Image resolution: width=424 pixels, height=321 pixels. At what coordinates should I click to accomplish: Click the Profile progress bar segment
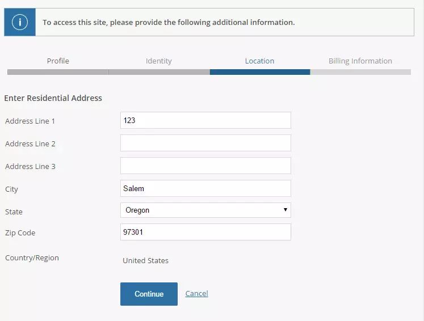(58, 72)
